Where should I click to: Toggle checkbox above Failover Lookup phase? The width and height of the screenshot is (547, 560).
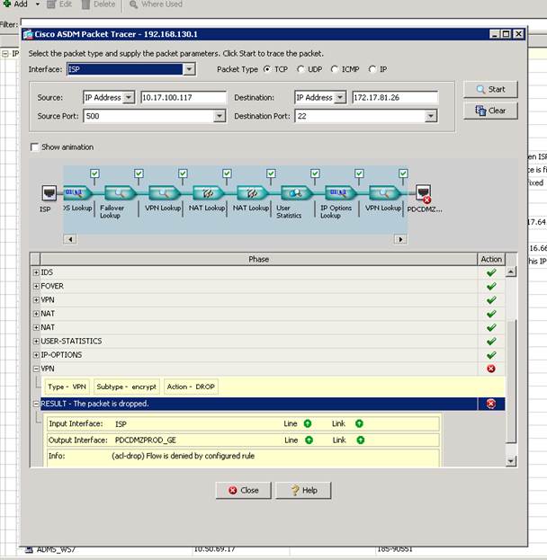[x=139, y=173]
